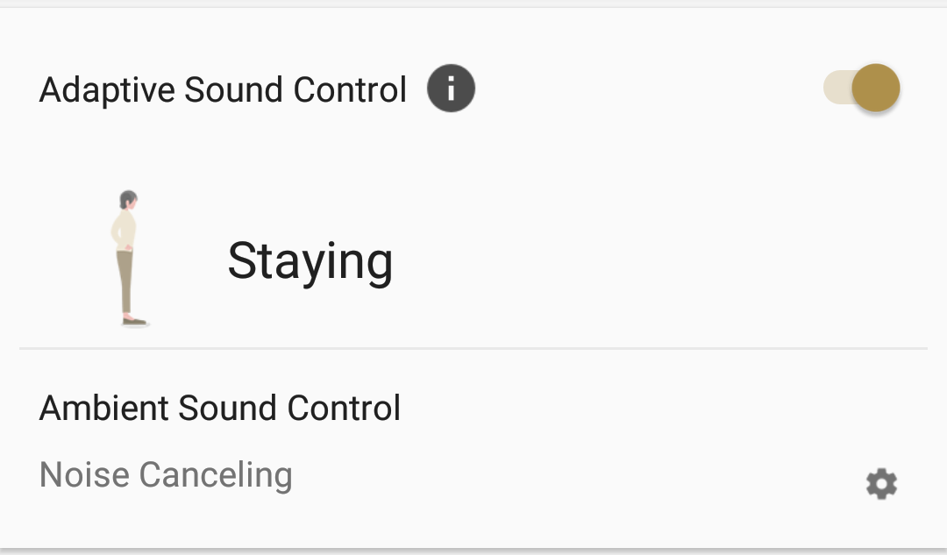Click the word Canceling in the status
Viewport: 947px width, 555px height.
coord(216,475)
